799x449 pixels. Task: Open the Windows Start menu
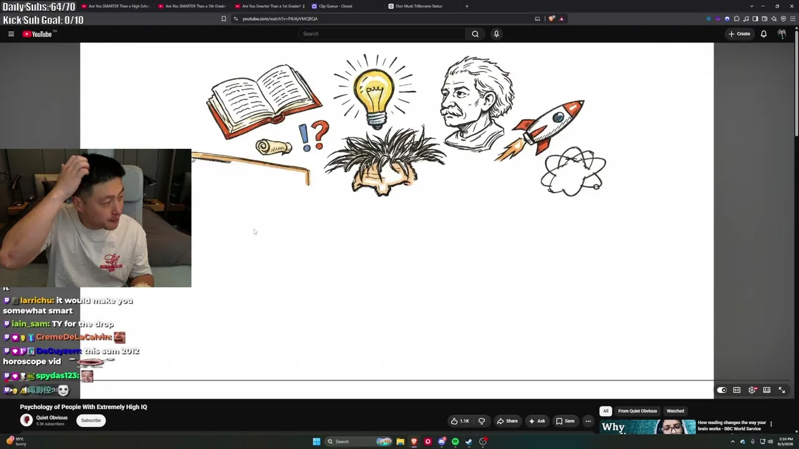316,442
